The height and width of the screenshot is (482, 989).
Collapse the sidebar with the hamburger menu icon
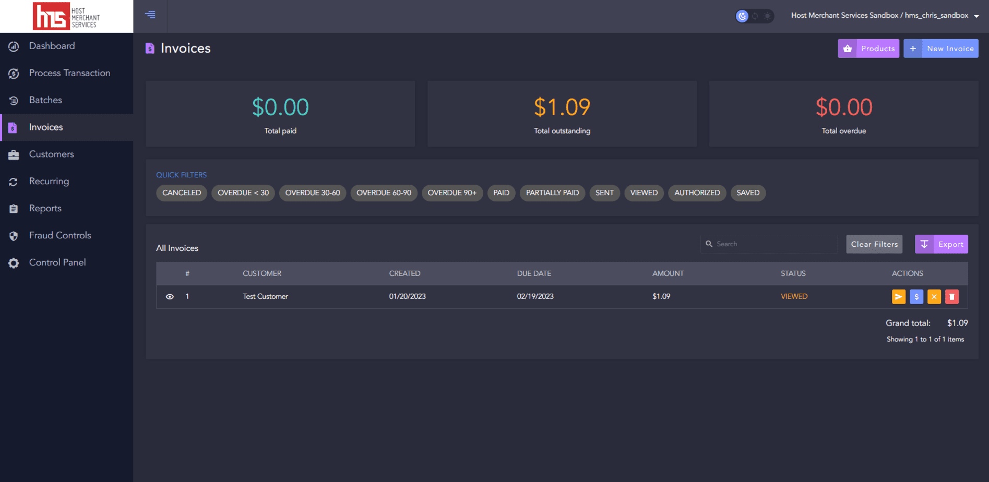click(150, 15)
